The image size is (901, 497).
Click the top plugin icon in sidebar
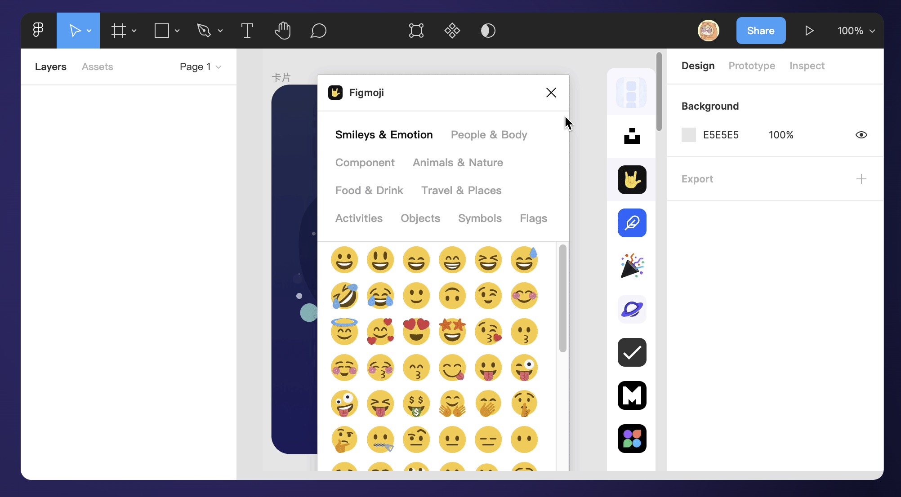point(631,93)
